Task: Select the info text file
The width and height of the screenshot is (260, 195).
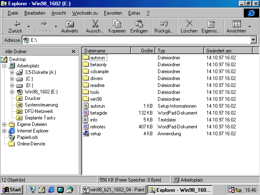Action: coord(94,120)
